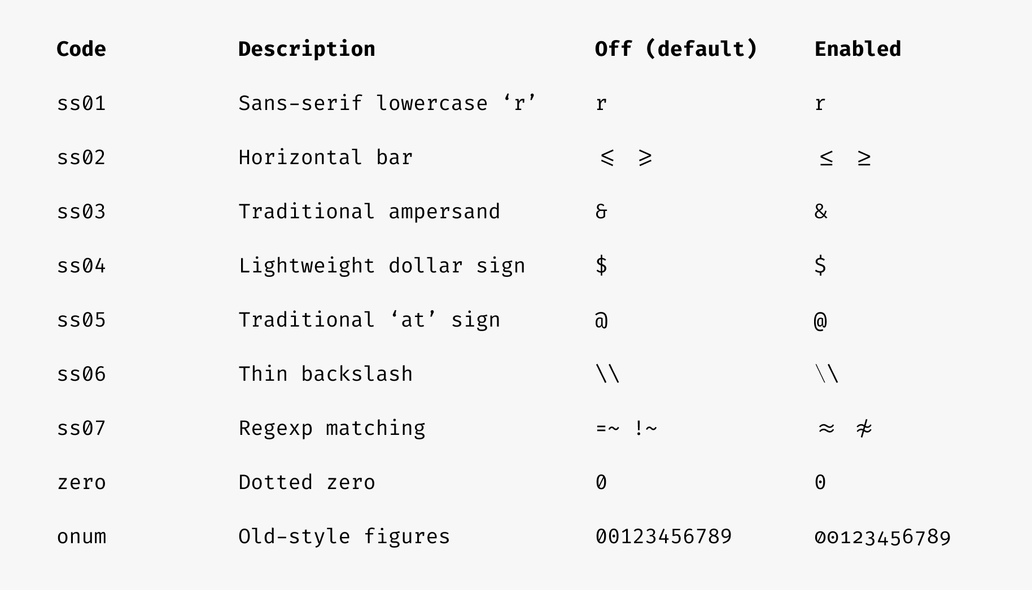
Task: Click the default slashed zero glyph
Action: [x=601, y=482]
